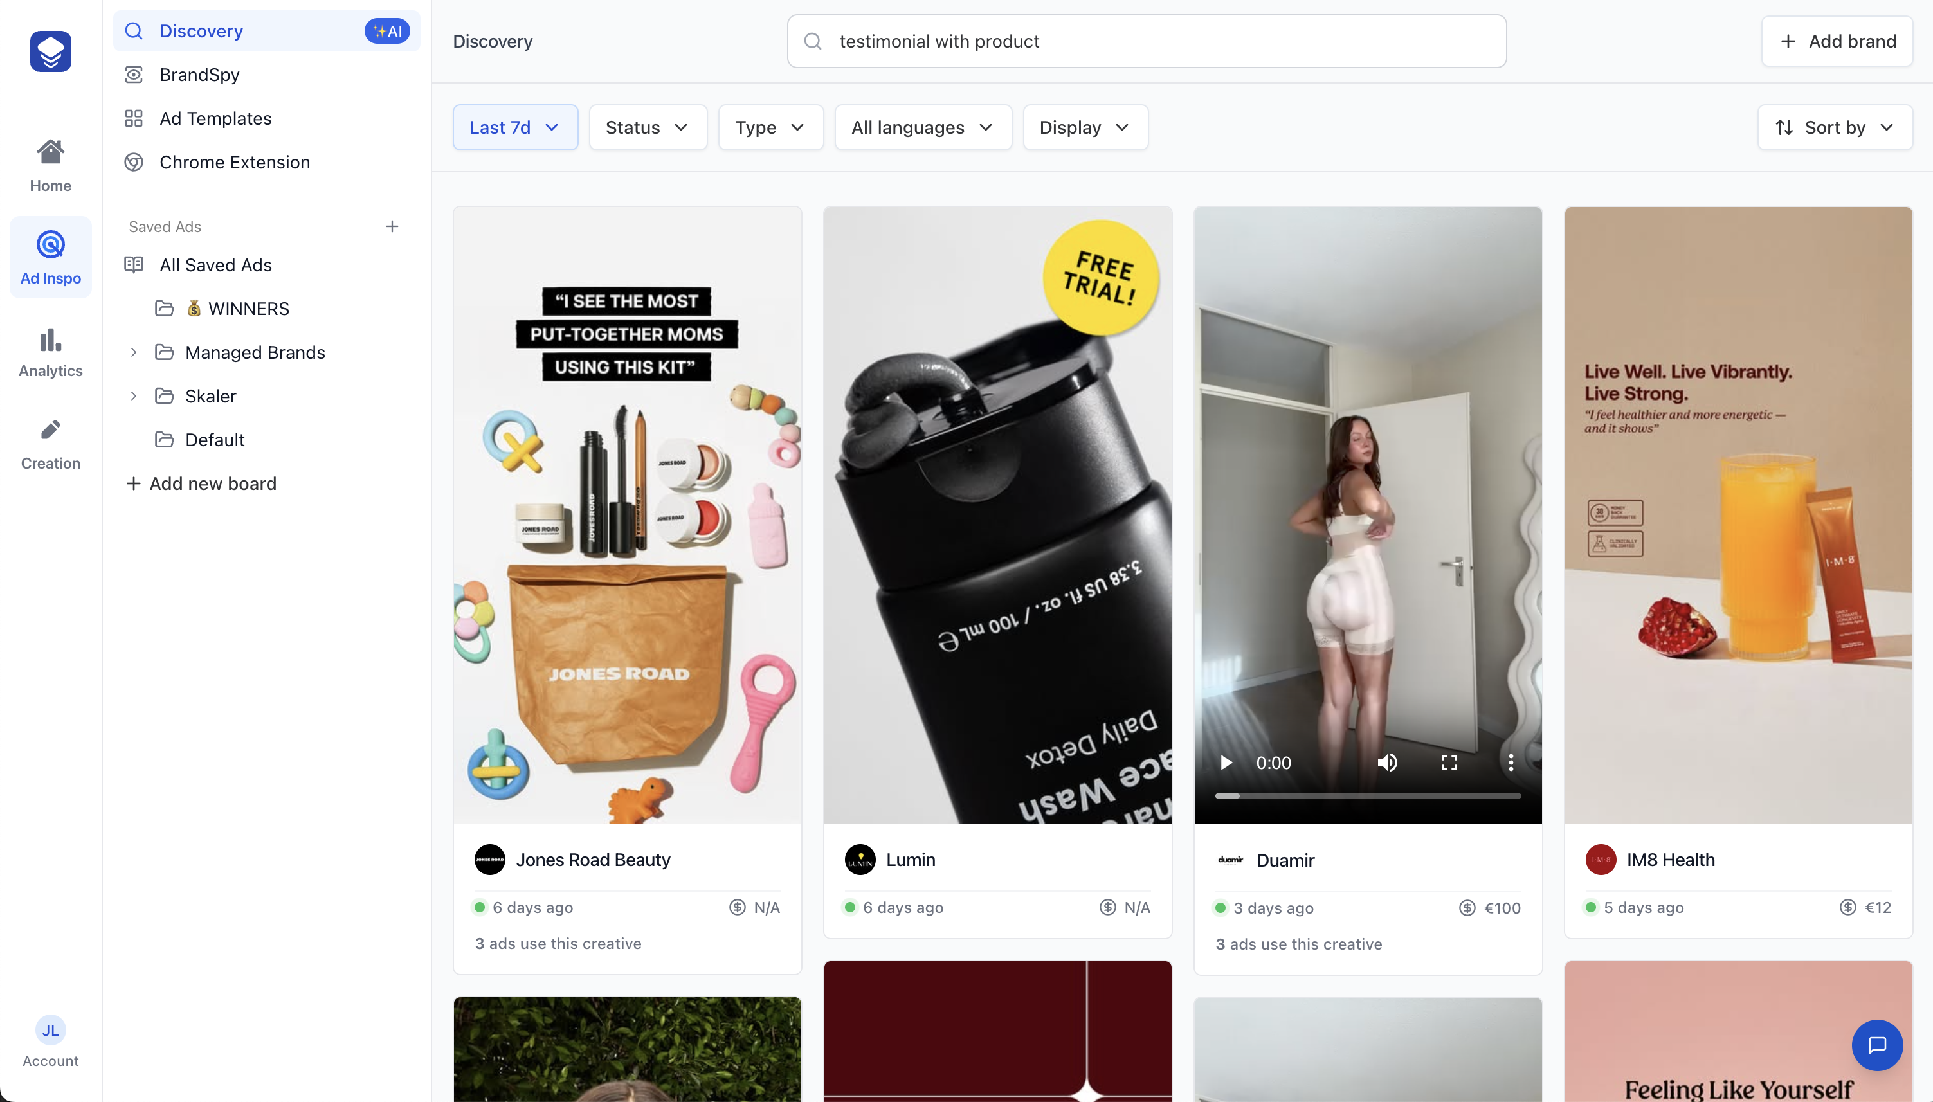Viewport: 1933px width, 1102px height.
Task: Open the Ad Inspo section
Action: pos(51,257)
